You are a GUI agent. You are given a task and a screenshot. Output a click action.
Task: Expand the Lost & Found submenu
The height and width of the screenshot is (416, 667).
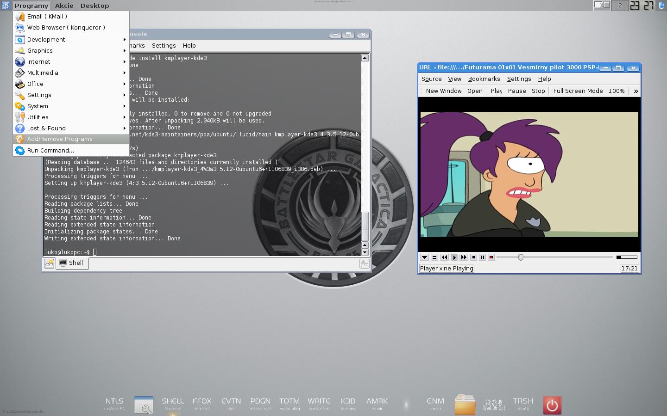pyautogui.click(x=71, y=128)
